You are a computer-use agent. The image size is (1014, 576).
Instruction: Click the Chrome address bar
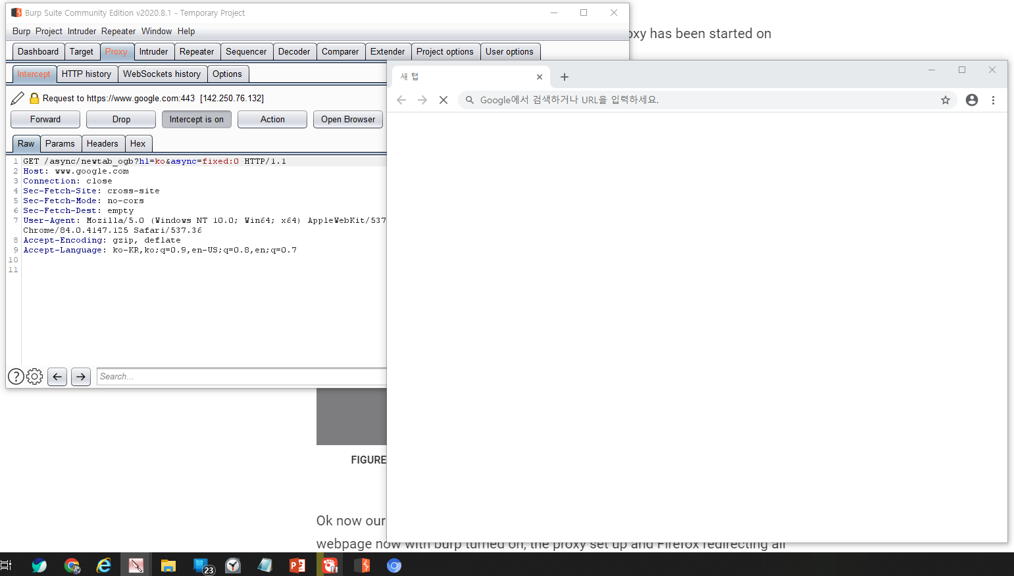pos(707,100)
